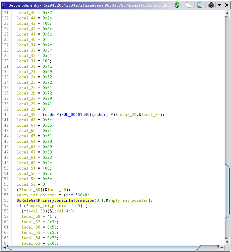This screenshot has width=231, height=252.
Task: Click the Re-decompile refresh icon
Action: point(177,5)
